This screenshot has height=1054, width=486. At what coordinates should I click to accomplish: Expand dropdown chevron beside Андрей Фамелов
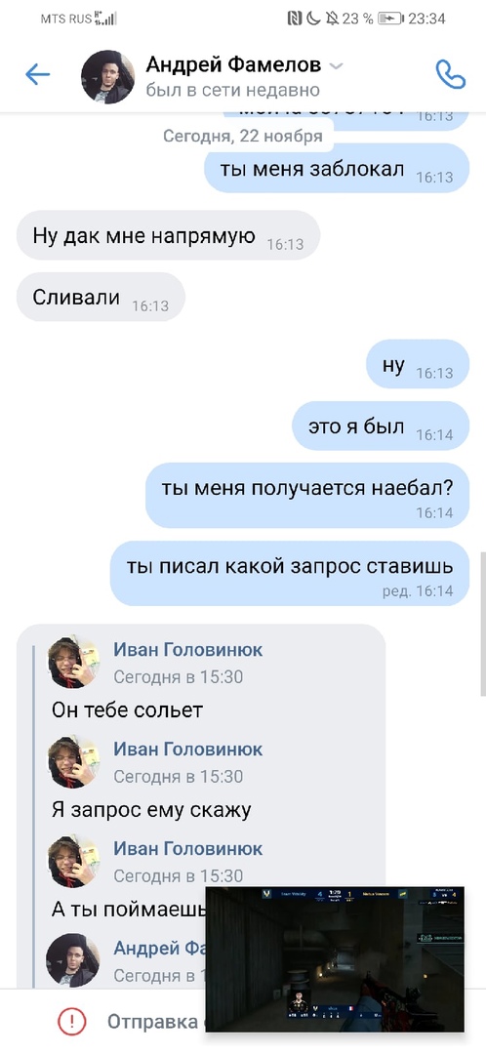coord(337,66)
